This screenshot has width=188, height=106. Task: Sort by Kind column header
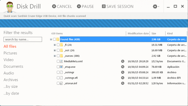coord(170,34)
